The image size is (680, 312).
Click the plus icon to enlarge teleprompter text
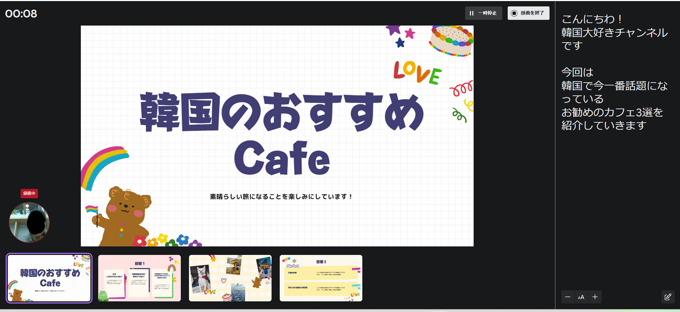click(595, 297)
